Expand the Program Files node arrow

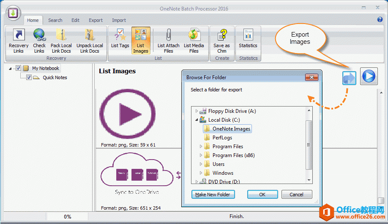click(201, 147)
